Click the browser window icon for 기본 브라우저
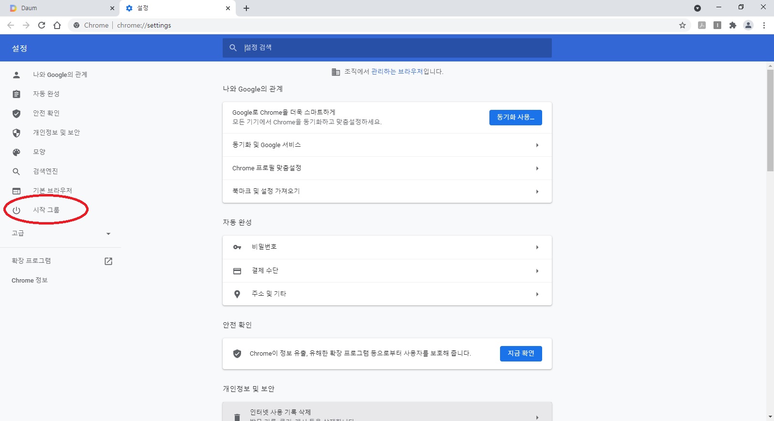This screenshot has width=774, height=421. click(16, 191)
